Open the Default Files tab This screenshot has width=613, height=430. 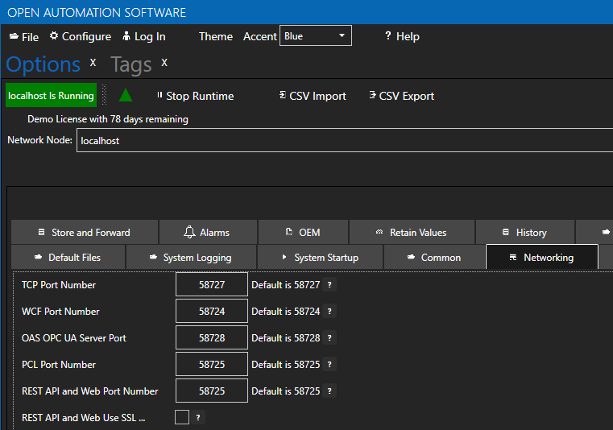pyautogui.click(x=68, y=257)
